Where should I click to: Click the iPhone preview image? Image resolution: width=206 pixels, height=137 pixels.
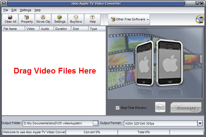coord(156,63)
